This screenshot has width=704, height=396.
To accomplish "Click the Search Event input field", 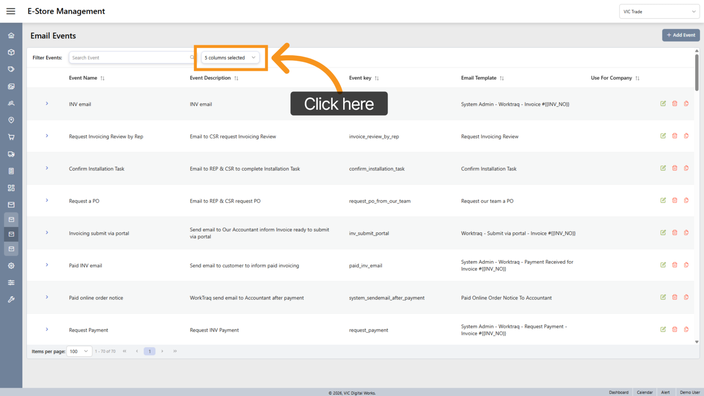I will click(130, 58).
